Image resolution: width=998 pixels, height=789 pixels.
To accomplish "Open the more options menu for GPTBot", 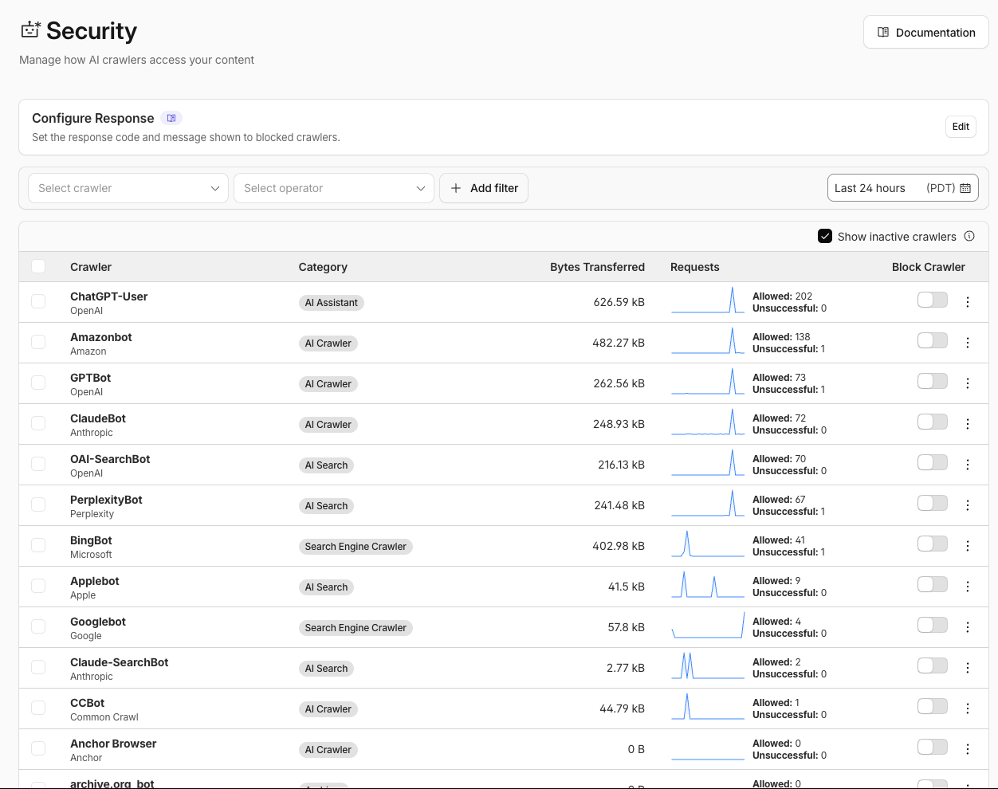I will click(x=968, y=383).
